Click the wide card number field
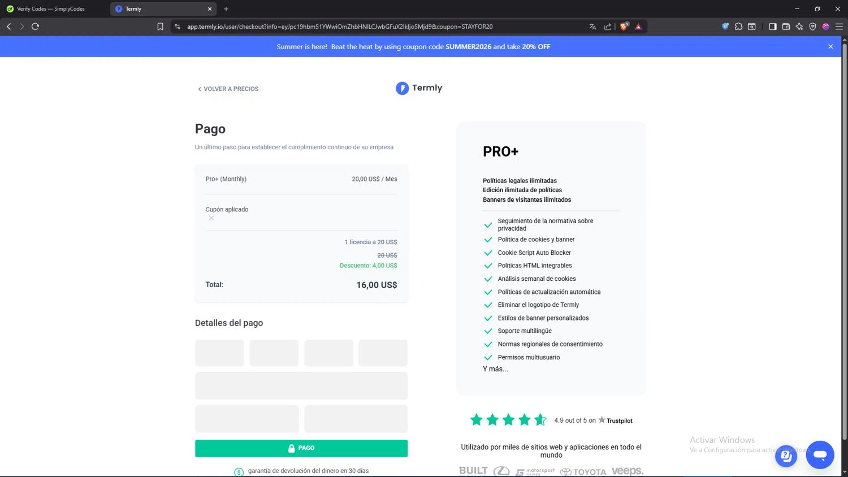Image resolution: width=848 pixels, height=477 pixels. point(301,386)
